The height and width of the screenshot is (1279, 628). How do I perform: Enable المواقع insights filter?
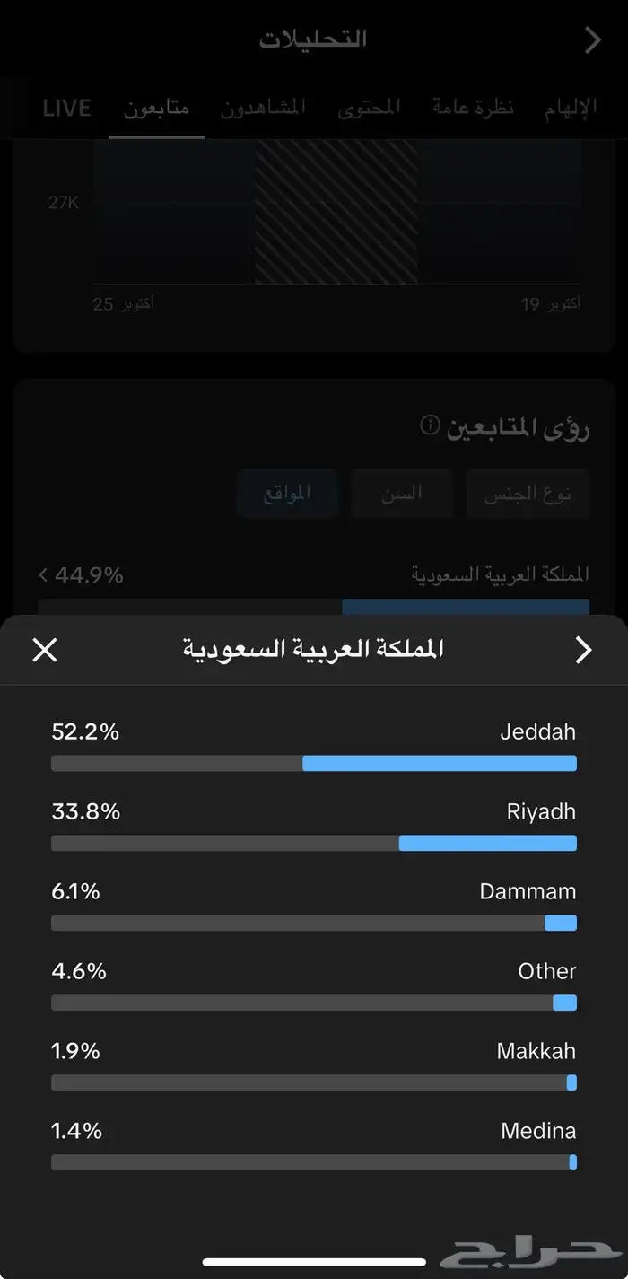(287, 494)
